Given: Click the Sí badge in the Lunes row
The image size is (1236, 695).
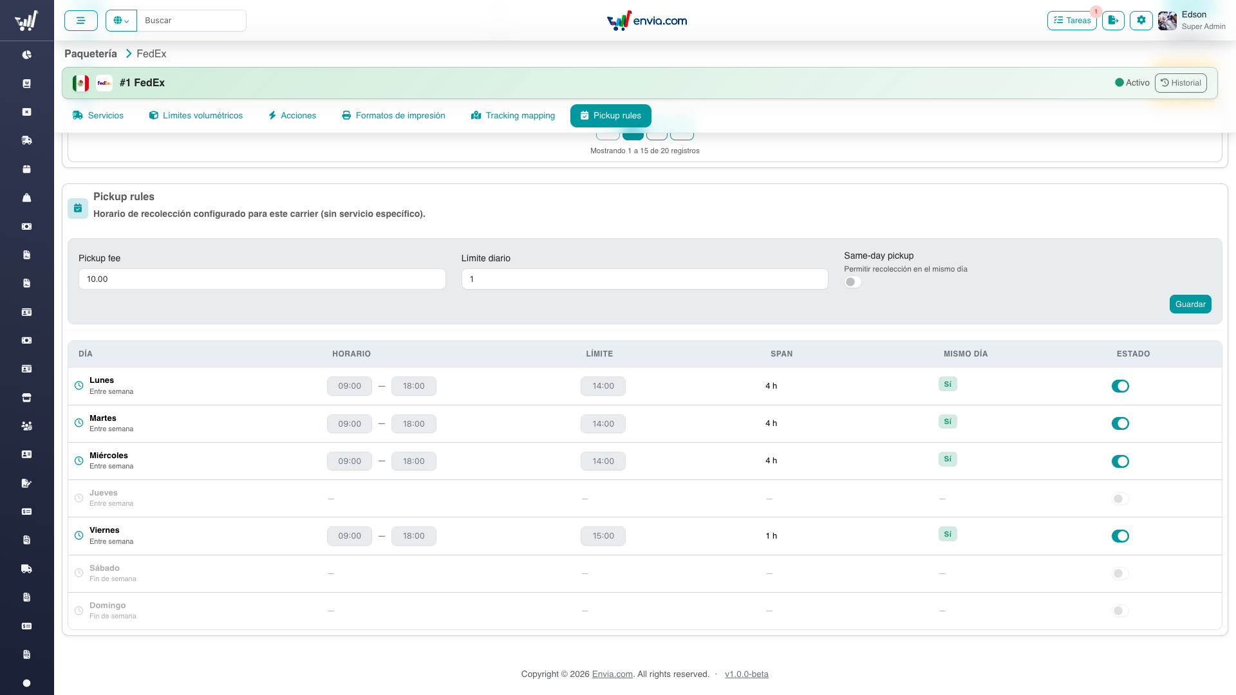Looking at the screenshot, I should click(948, 384).
